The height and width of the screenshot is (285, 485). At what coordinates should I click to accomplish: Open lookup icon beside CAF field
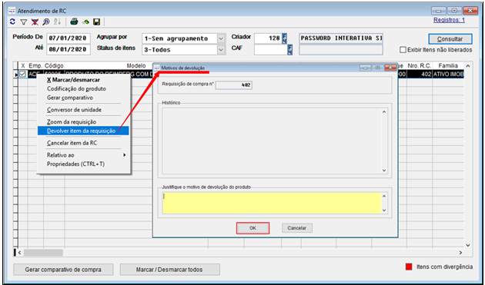point(289,50)
